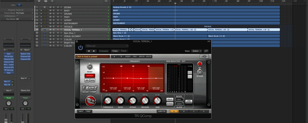Click the preset down arrow button
308x123 pixels.
(x=121, y=56)
